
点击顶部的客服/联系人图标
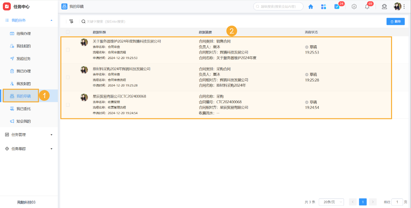[384, 6]
